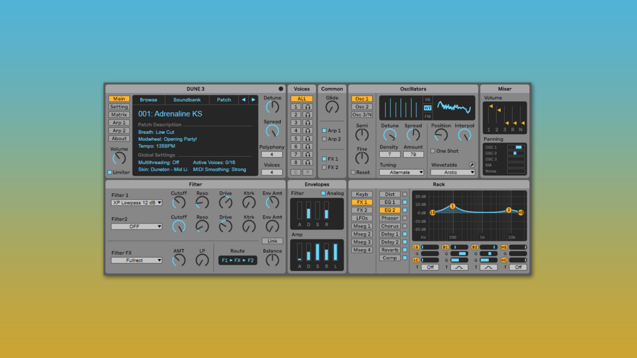This screenshot has width=637, height=358.
Task: Click EQ graph node 1
Action: [x=452, y=206]
